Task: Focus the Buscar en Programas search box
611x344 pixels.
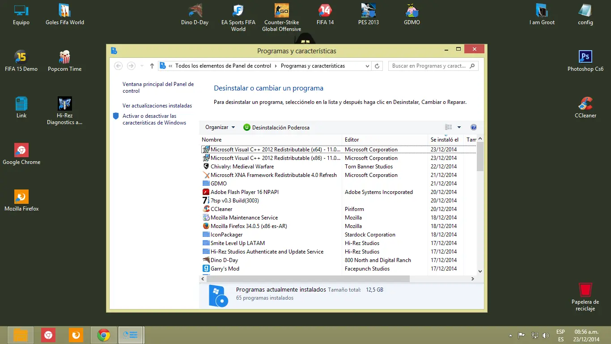Action: point(433,66)
